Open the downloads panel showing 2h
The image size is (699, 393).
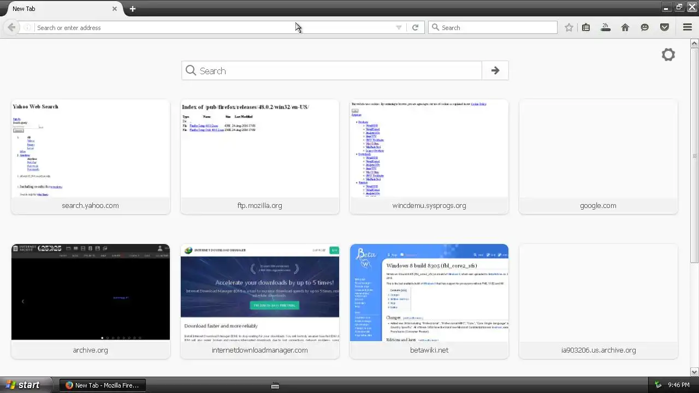click(x=605, y=27)
